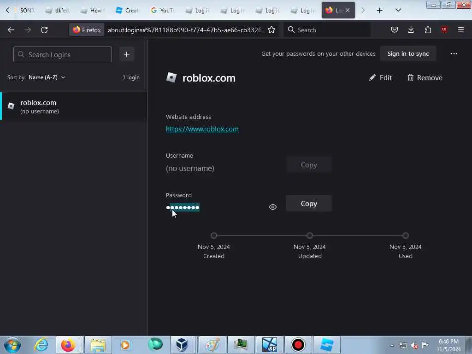Click the Created timeline point
472x354 pixels.
pos(214,236)
